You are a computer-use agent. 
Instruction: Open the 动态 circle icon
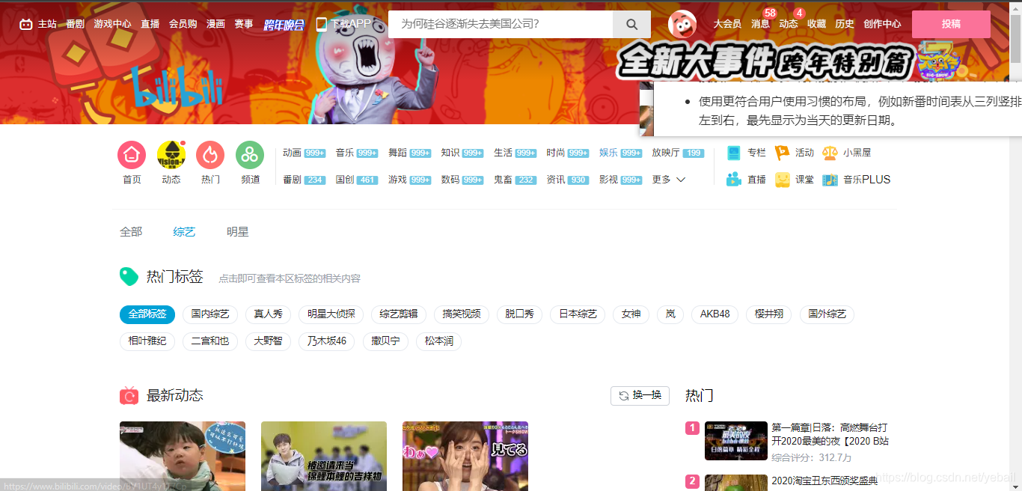171,155
